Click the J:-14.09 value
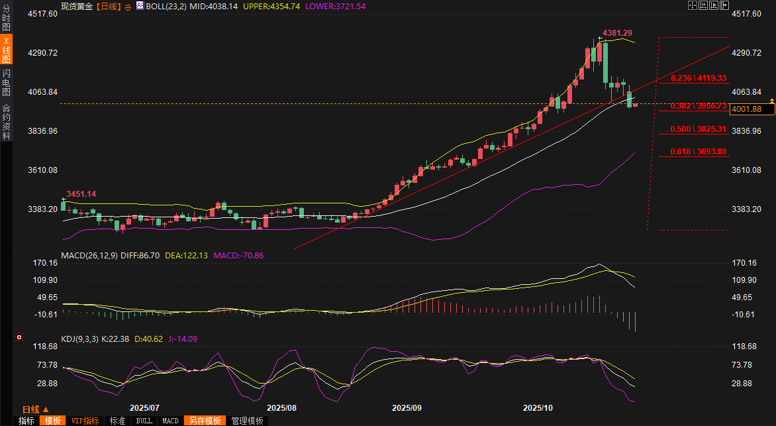The width and height of the screenshot is (776, 426). [183, 339]
